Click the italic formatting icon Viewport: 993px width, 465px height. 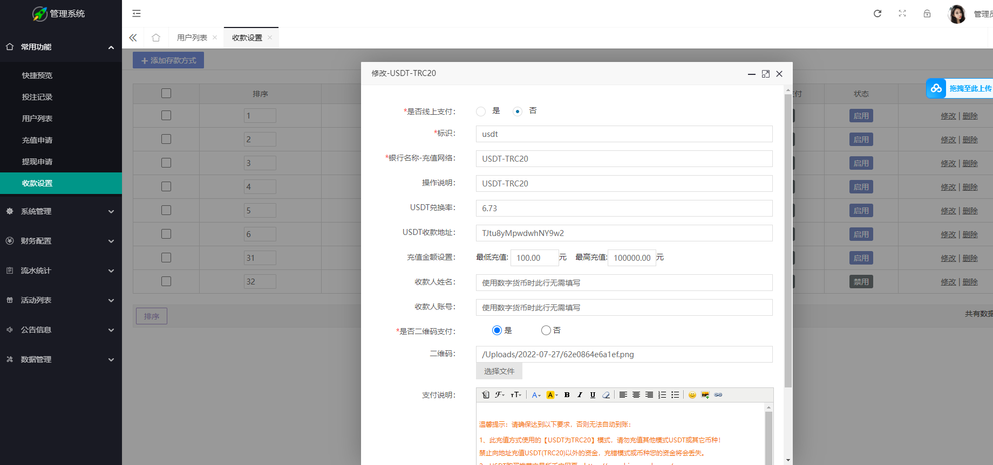(x=580, y=395)
